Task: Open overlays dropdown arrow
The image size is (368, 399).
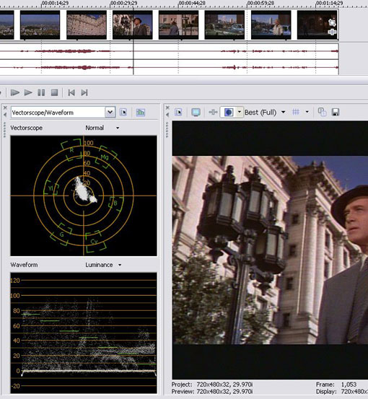Action: pos(307,112)
